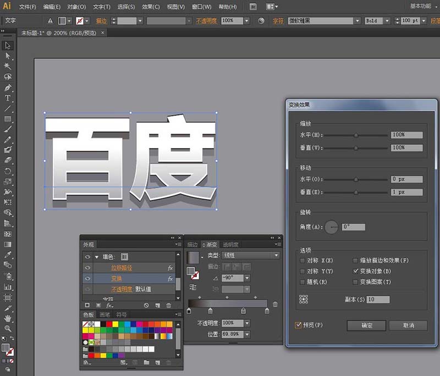Select the Type tool

coord(8,98)
